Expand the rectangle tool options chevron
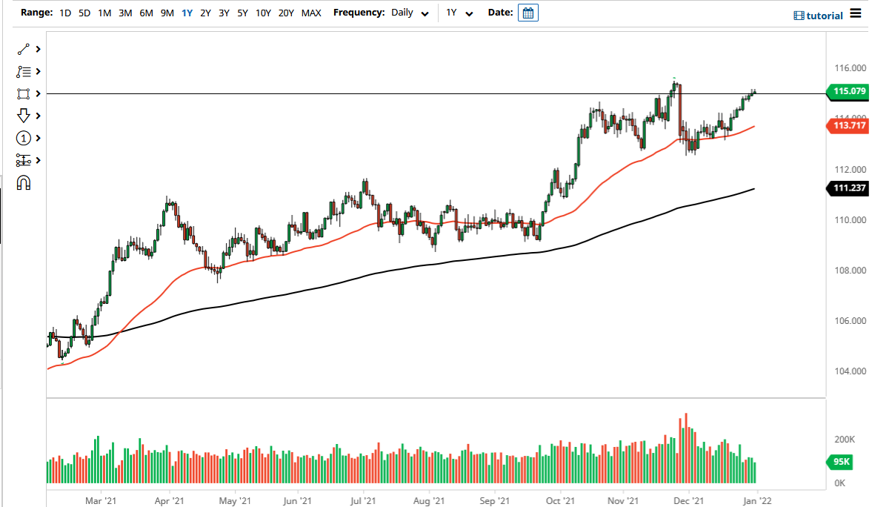This screenshot has width=872, height=507. (x=37, y=93)
